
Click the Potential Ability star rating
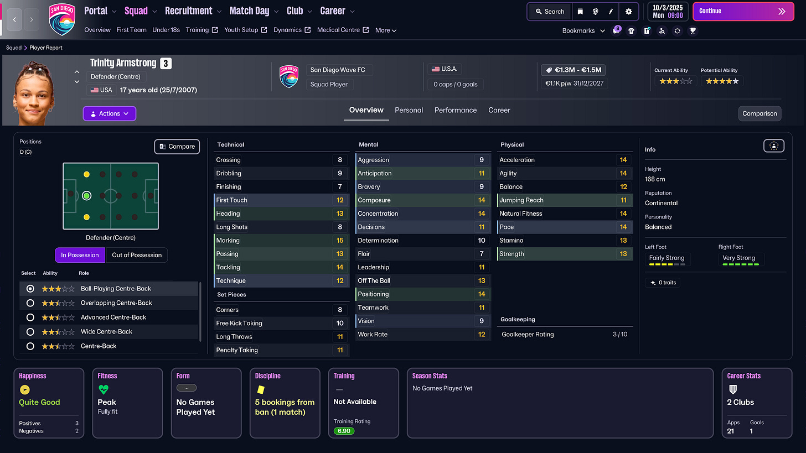point(722,81)
